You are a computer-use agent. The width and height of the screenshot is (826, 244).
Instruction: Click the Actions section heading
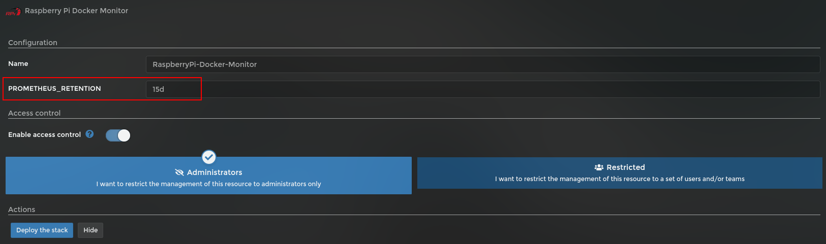tap(21, 210)
